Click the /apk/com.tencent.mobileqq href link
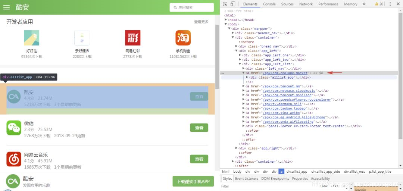The width and height of the screenshot is (403, 191). click(x=287, y=95)
